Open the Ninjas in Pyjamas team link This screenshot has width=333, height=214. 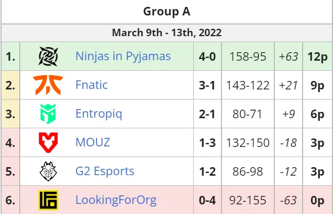pyautogui.click(x=123, y=56)
